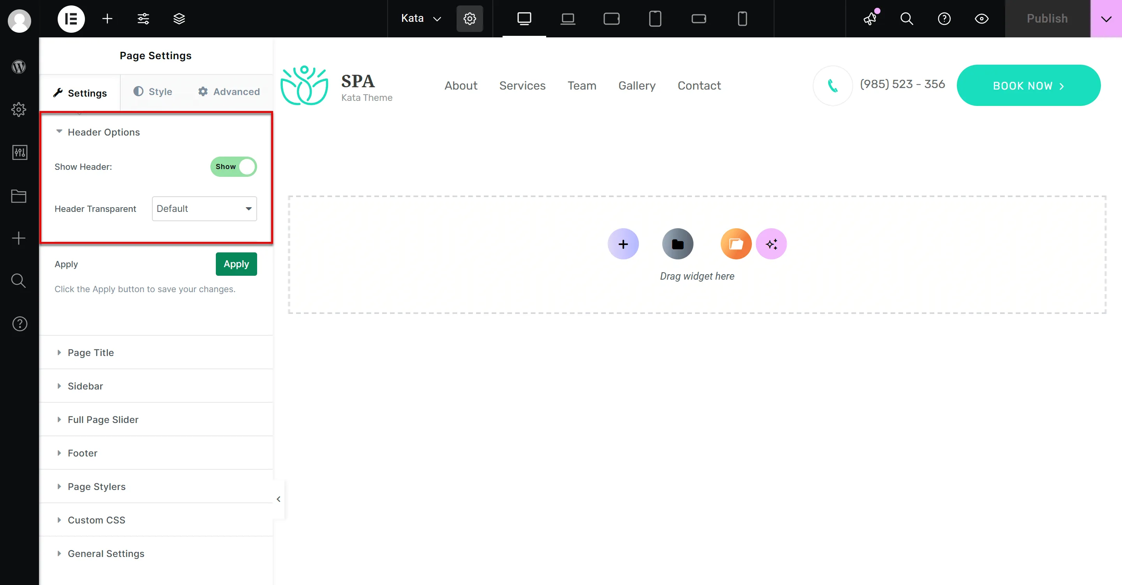Screen dimensions: 1122x585
Task: Click magnifier icon in left sidebar
Action: click(x=19, y=281)
